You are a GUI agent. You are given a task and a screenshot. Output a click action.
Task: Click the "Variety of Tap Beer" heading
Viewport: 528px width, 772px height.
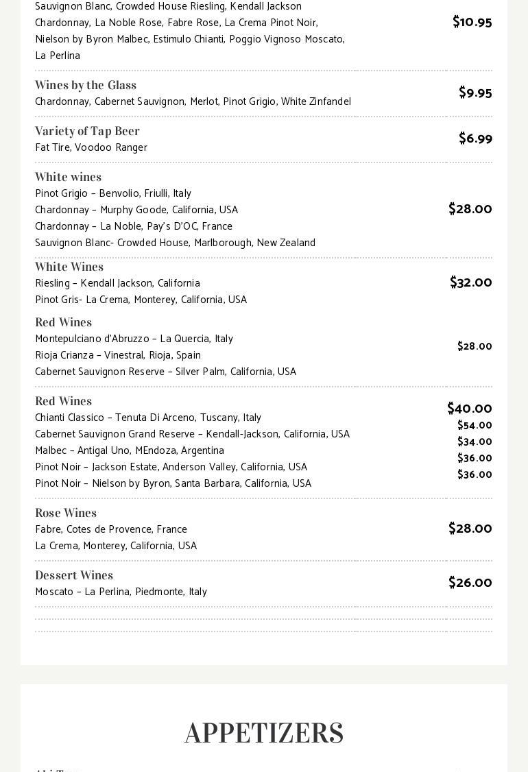pos(87,131)
